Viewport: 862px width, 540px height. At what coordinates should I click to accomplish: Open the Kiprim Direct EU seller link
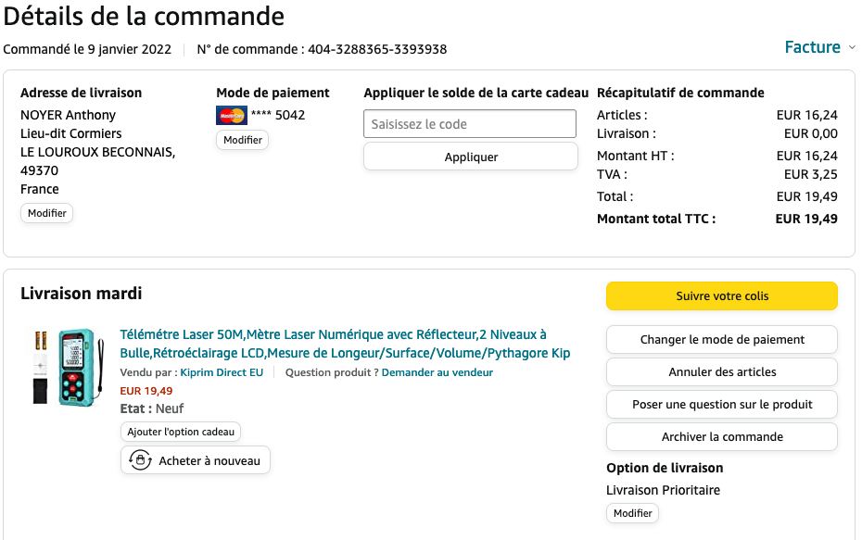(x=222, y=372)
